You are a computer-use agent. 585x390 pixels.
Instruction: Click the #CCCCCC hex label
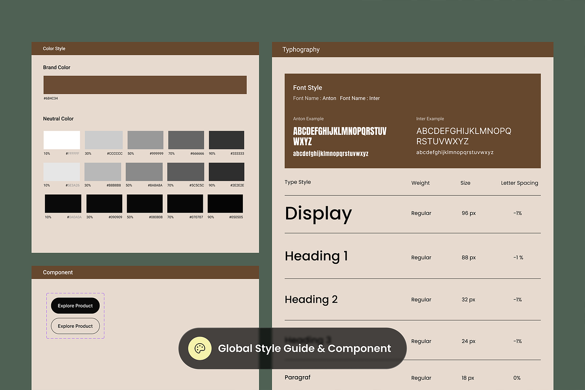(x=116, y=154)
